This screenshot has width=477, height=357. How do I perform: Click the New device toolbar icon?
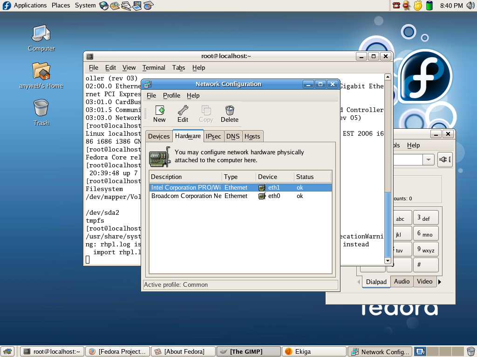[x=160, y=111]
